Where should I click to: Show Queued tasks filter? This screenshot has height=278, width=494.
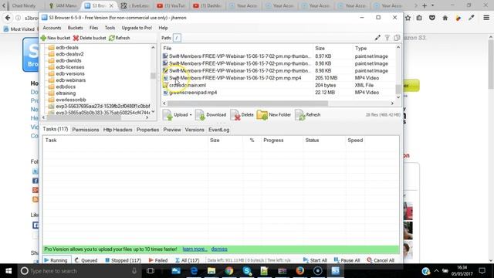[x=86, y=260]
